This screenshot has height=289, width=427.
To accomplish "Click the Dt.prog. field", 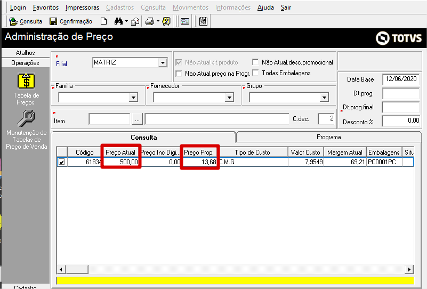I will pyautogui.click(x=400, y=93).
